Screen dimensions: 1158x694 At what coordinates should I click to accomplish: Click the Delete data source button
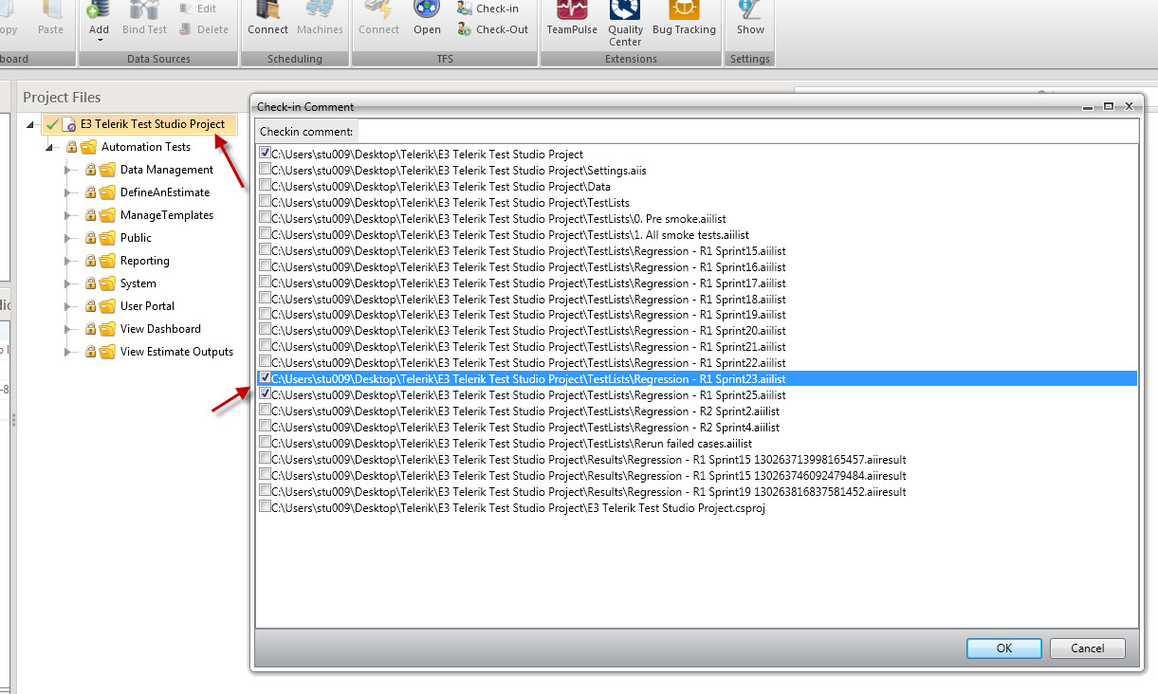[203, 29]
